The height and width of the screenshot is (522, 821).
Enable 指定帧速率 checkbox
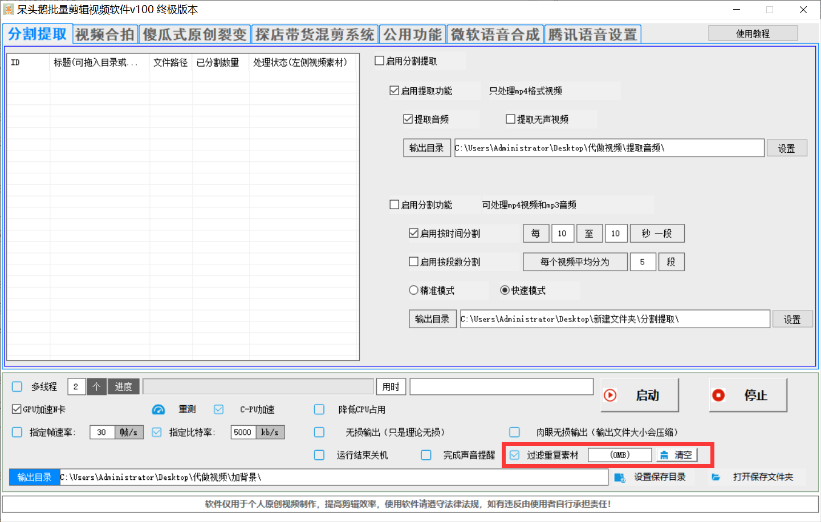pos(17,432)
